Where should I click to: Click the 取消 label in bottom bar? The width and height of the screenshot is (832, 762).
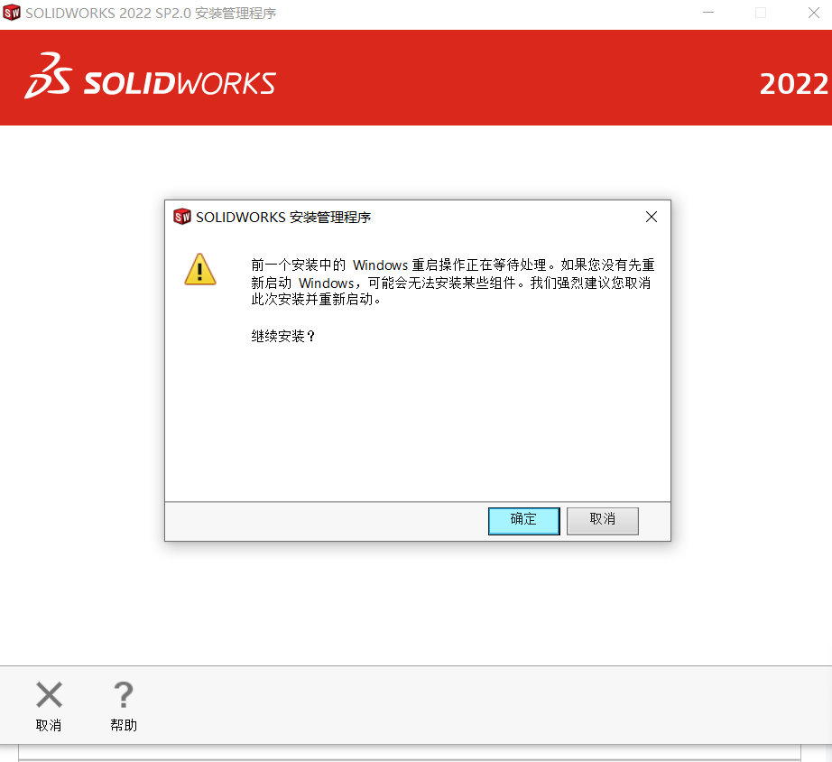coord(49,725)
